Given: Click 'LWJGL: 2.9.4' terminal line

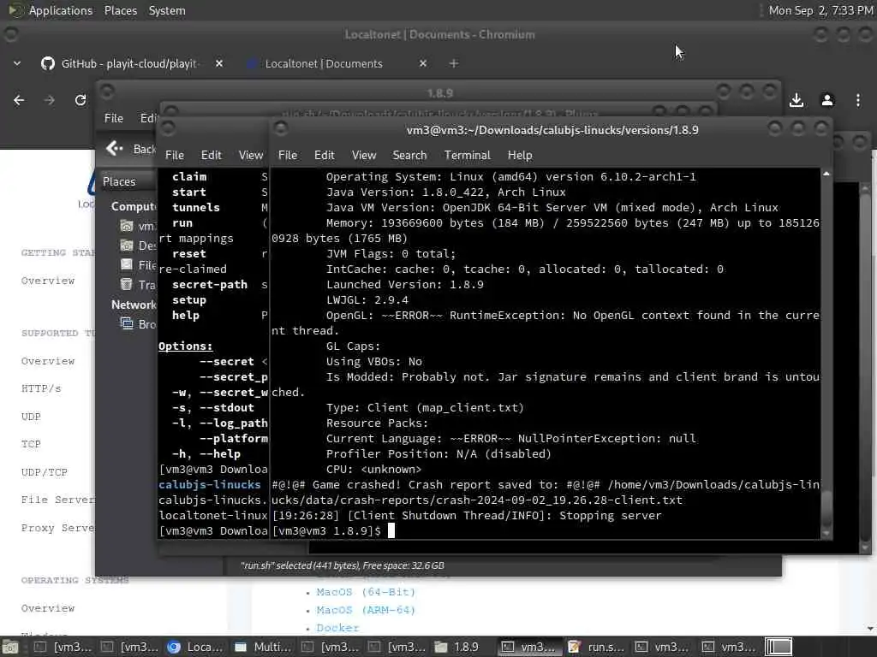Looking at the screenshot, I should coord(367,300).
